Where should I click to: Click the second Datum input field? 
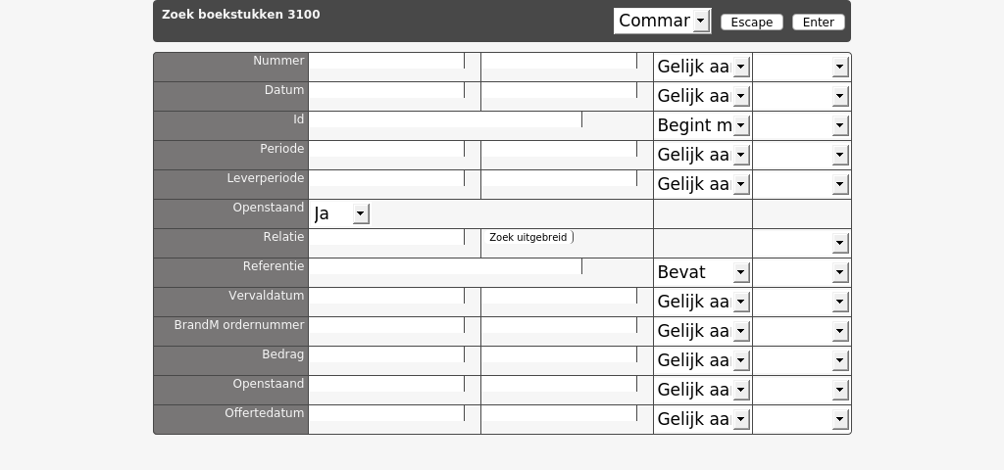(x=560, y=90)
